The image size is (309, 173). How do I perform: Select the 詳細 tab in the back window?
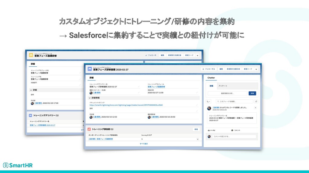point(33,64)
